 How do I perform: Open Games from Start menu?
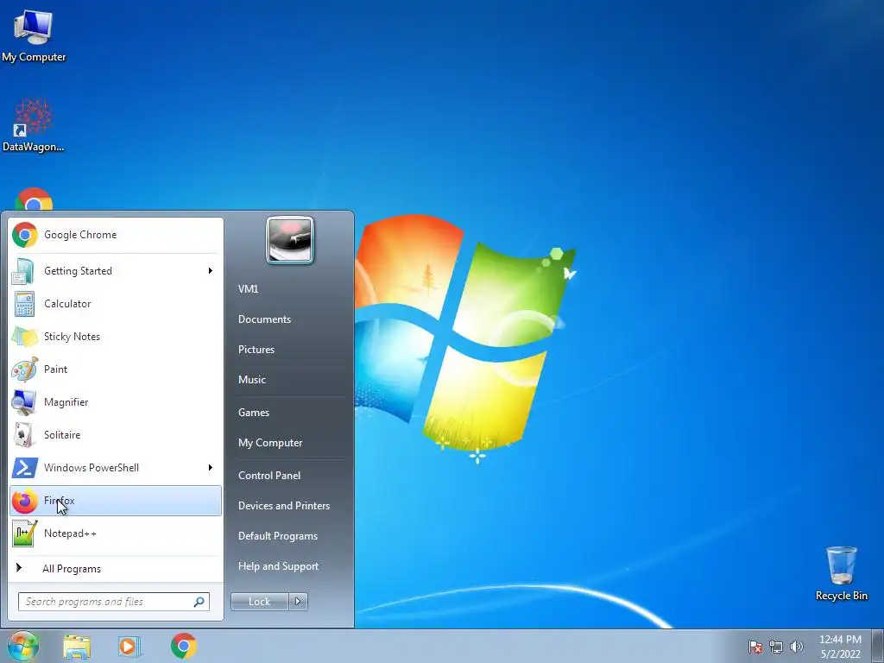click(254, 413)
